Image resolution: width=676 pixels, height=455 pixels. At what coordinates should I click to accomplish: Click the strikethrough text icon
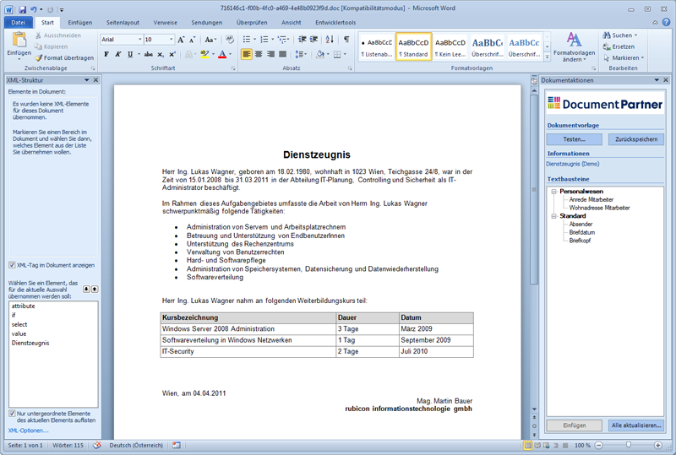[x=147, y=55]
